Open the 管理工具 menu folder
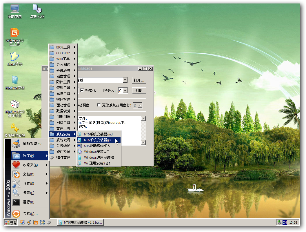 63,88
